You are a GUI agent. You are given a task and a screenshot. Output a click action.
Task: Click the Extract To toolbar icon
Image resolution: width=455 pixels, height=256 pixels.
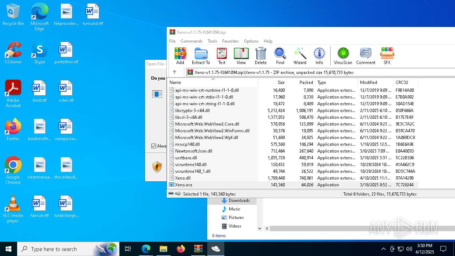[201, 56]
